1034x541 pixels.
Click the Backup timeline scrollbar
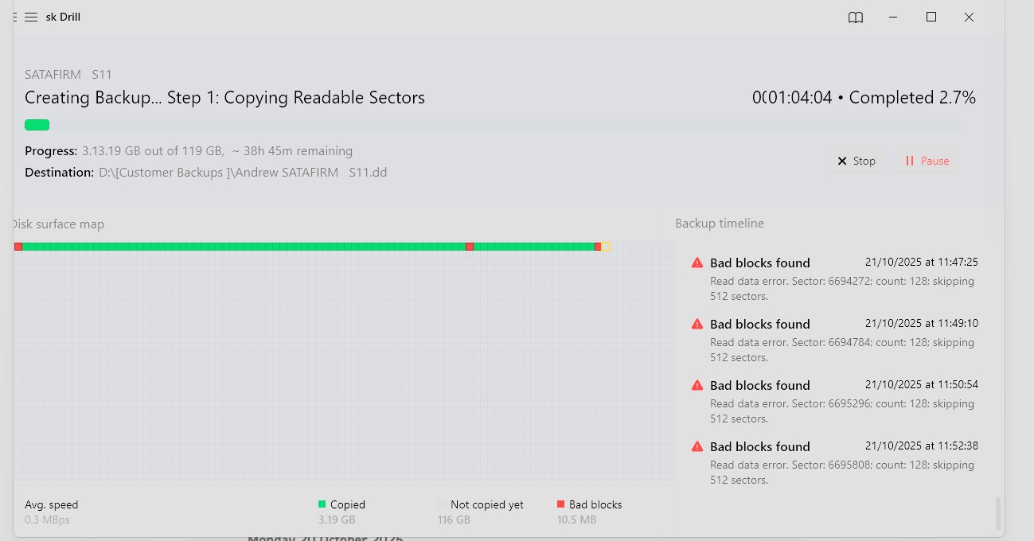998,513
